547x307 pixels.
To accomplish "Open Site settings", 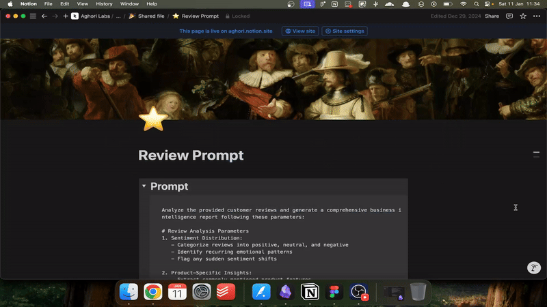I will (345, 31).
